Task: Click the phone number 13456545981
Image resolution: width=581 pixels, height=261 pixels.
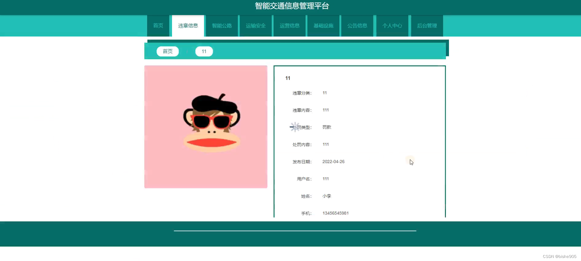Action: pos(335,213)
